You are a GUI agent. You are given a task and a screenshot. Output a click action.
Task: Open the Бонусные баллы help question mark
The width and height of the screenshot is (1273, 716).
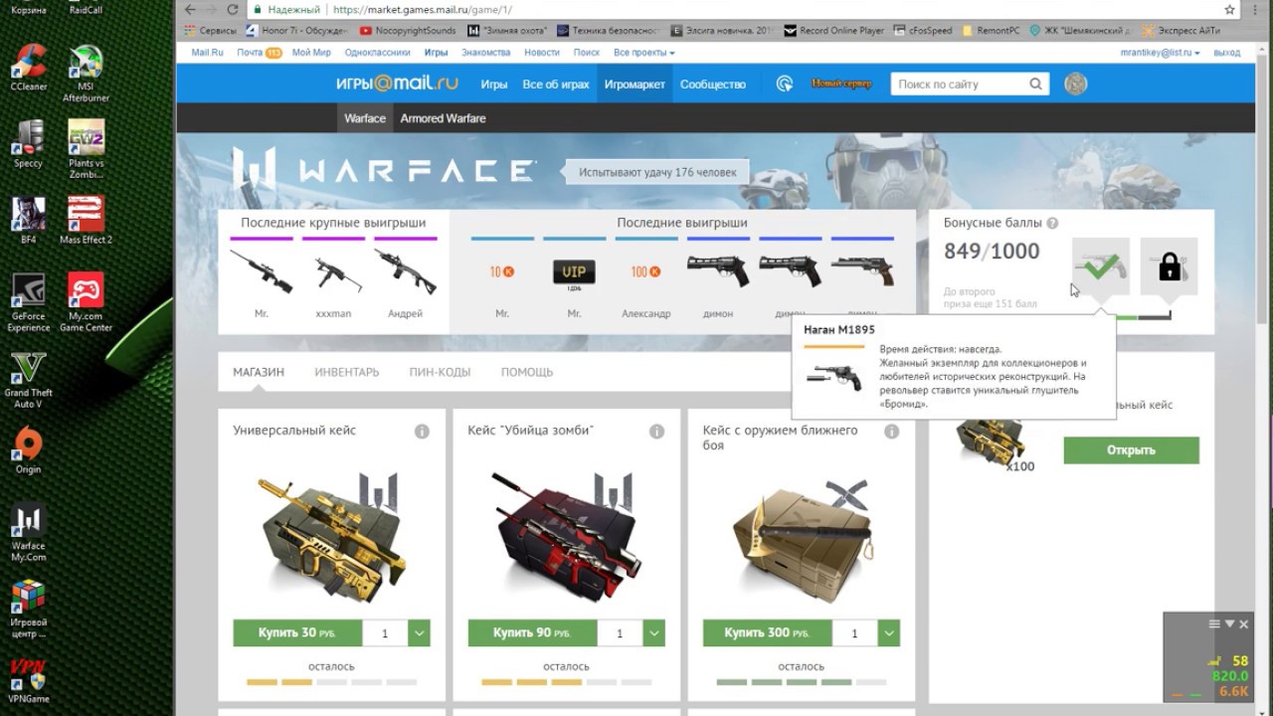[1052, 224]
